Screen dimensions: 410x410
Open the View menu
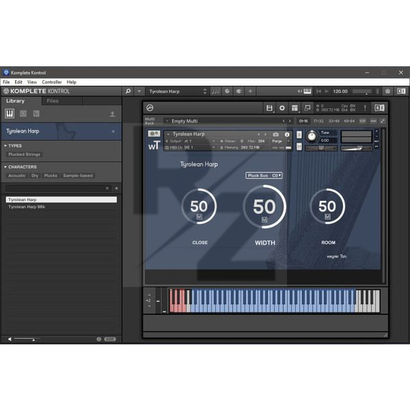point(32,82)
